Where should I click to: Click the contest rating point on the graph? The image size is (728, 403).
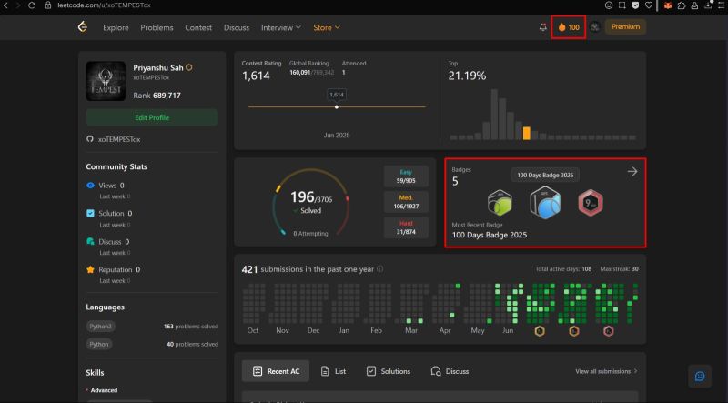click(x=337, y=106)
